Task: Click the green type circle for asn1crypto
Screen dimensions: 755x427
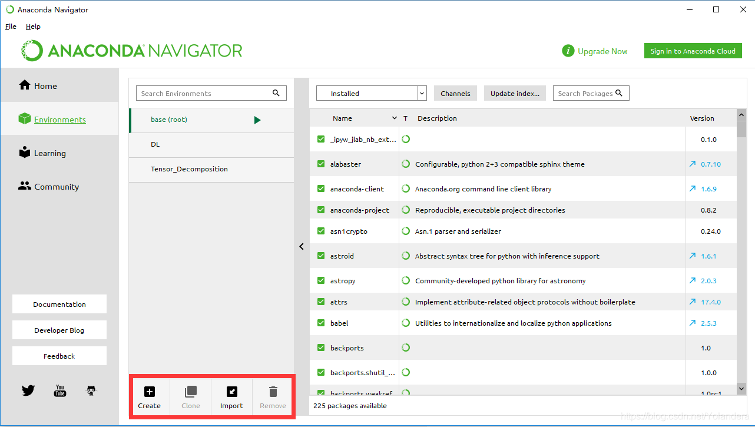Action: [x=406, y=231]
